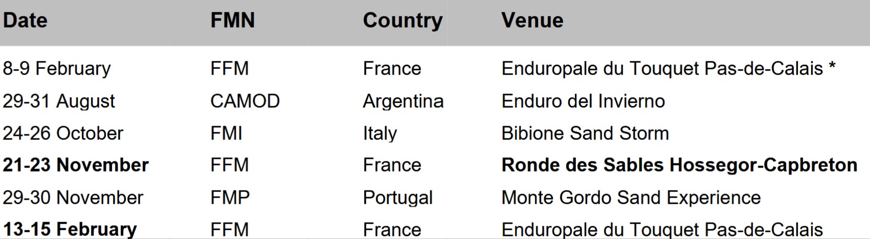Click the Argentina country cell
The width and height of the screenshot is (870, 239).
click(x=403, y=102)
